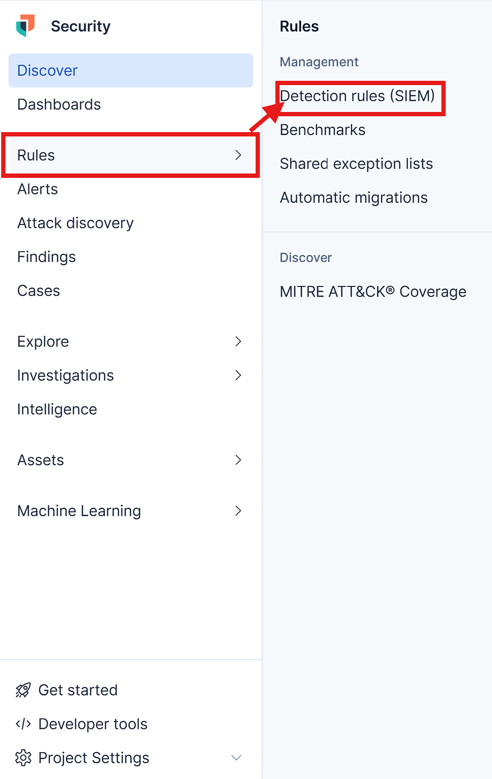Expand the Assets chevron arrow

click(238, 460)
